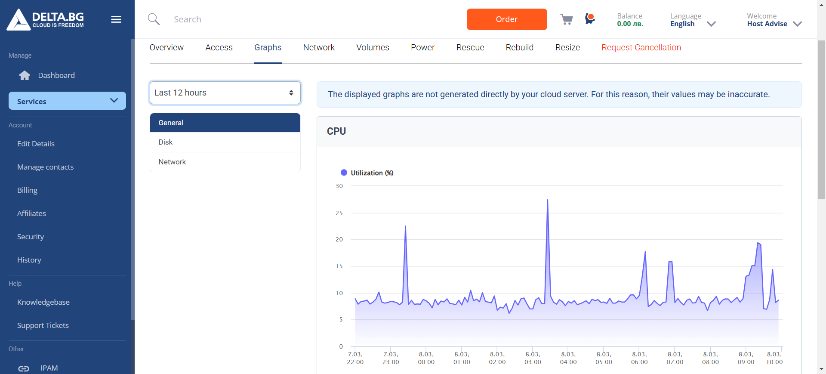The width and height of the screenshot is (826, 374).
Task: Click the 8.03, 06:00 axis label
Action: 639,358
